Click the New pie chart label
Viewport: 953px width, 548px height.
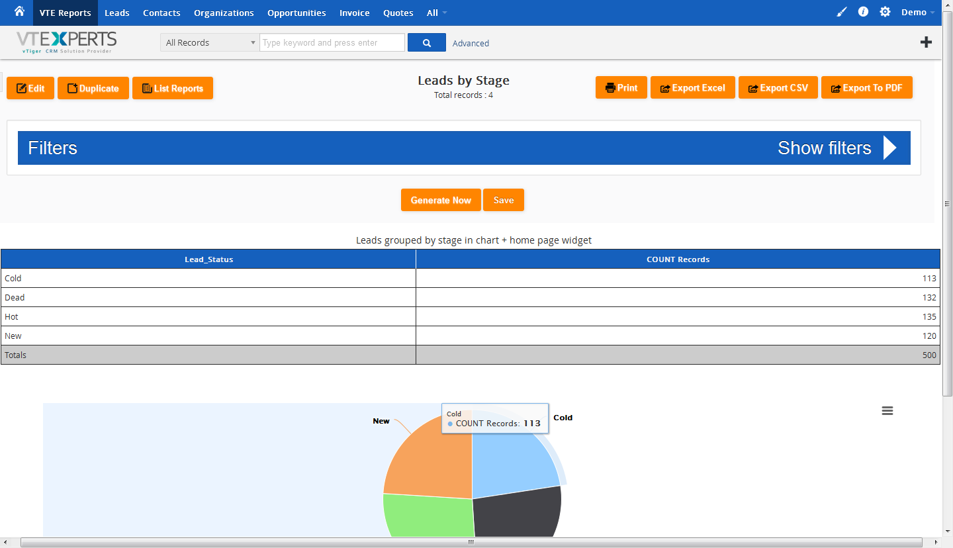(x=381, y=421)
